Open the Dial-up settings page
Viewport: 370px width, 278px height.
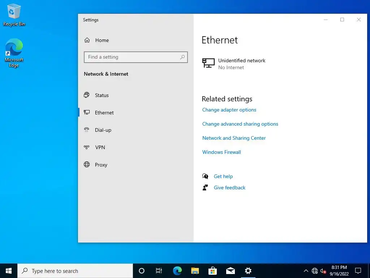coord(136,130)
